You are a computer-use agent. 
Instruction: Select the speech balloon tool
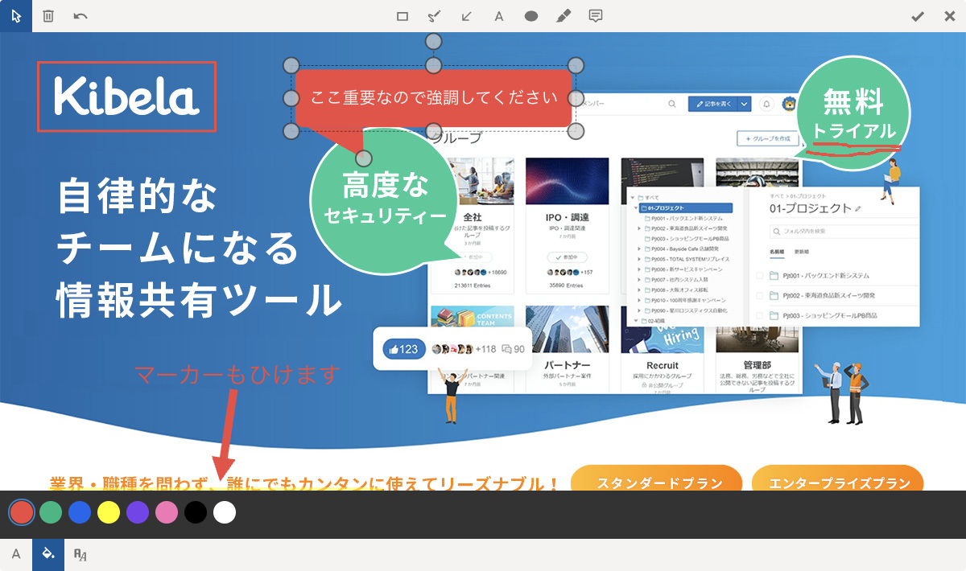point(596,16)
